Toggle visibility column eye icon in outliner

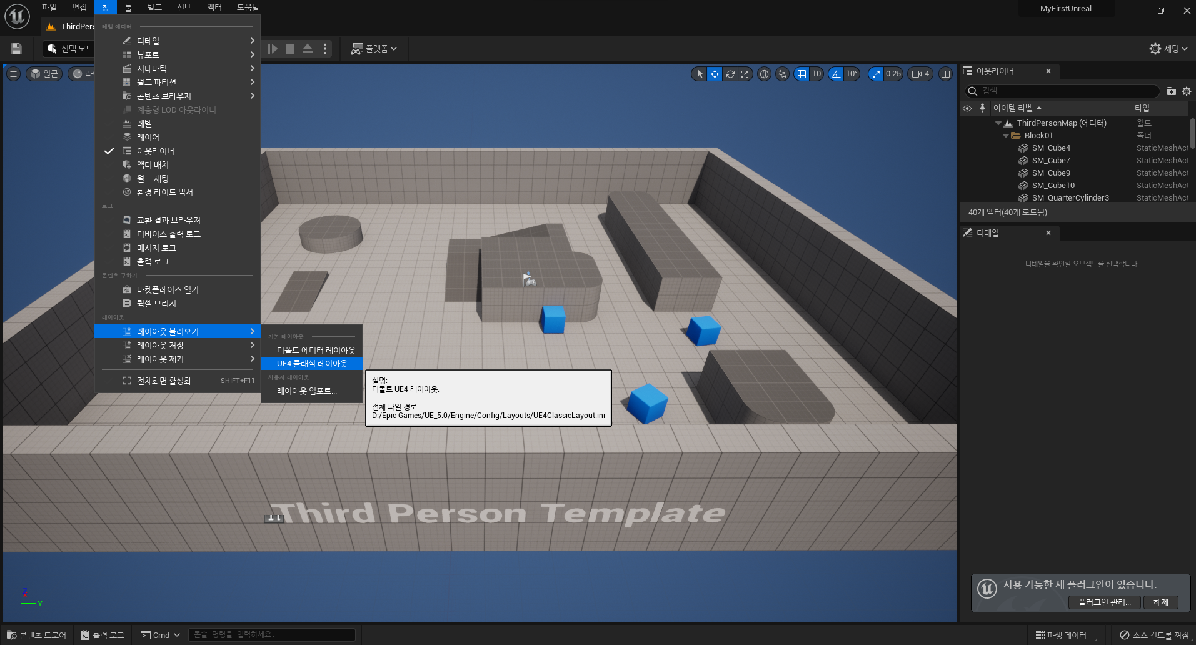pyautogui.click(x=967, y=108)
